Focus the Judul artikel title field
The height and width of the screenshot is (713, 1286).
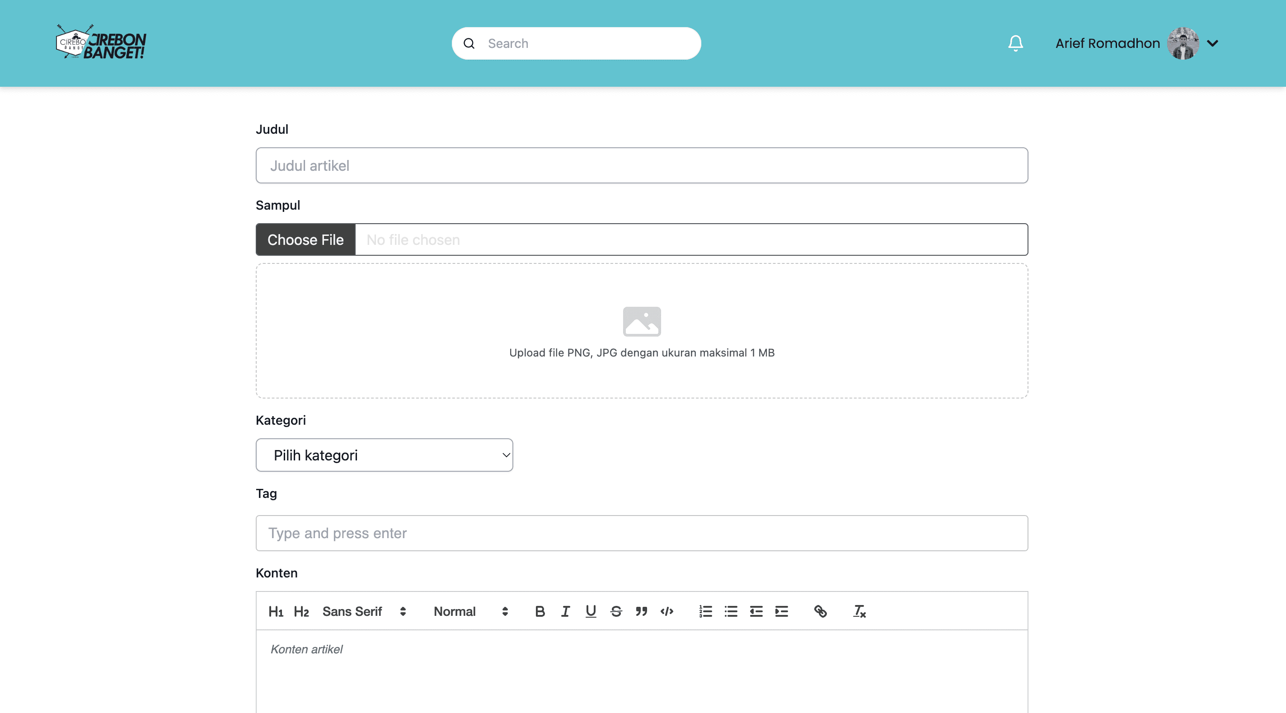(x=642, y=165)
